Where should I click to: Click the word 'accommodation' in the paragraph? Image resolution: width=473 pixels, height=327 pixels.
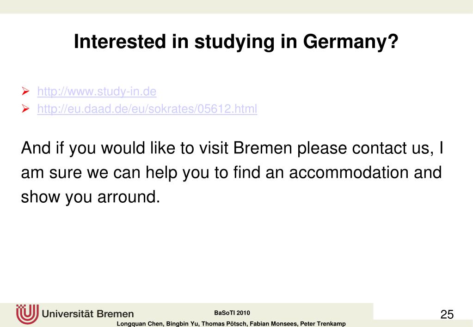coord(349,172)
